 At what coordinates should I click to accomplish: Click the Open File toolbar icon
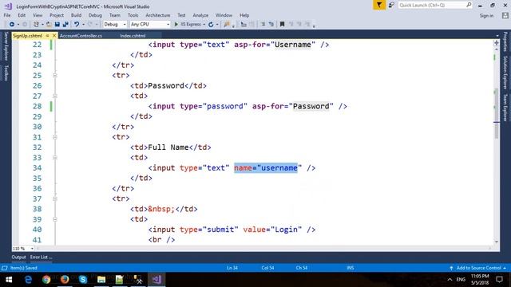(x=49, y=25)
